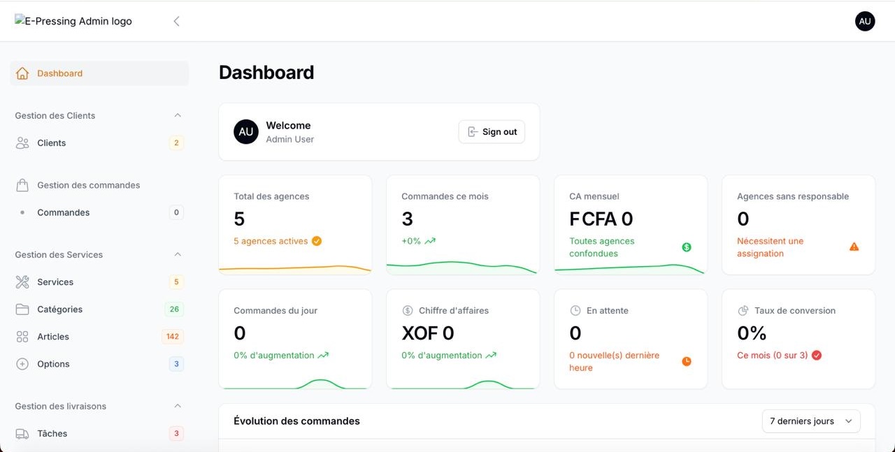
Task: Click the Catégories folder icon
Action: (x=22, y=309)
